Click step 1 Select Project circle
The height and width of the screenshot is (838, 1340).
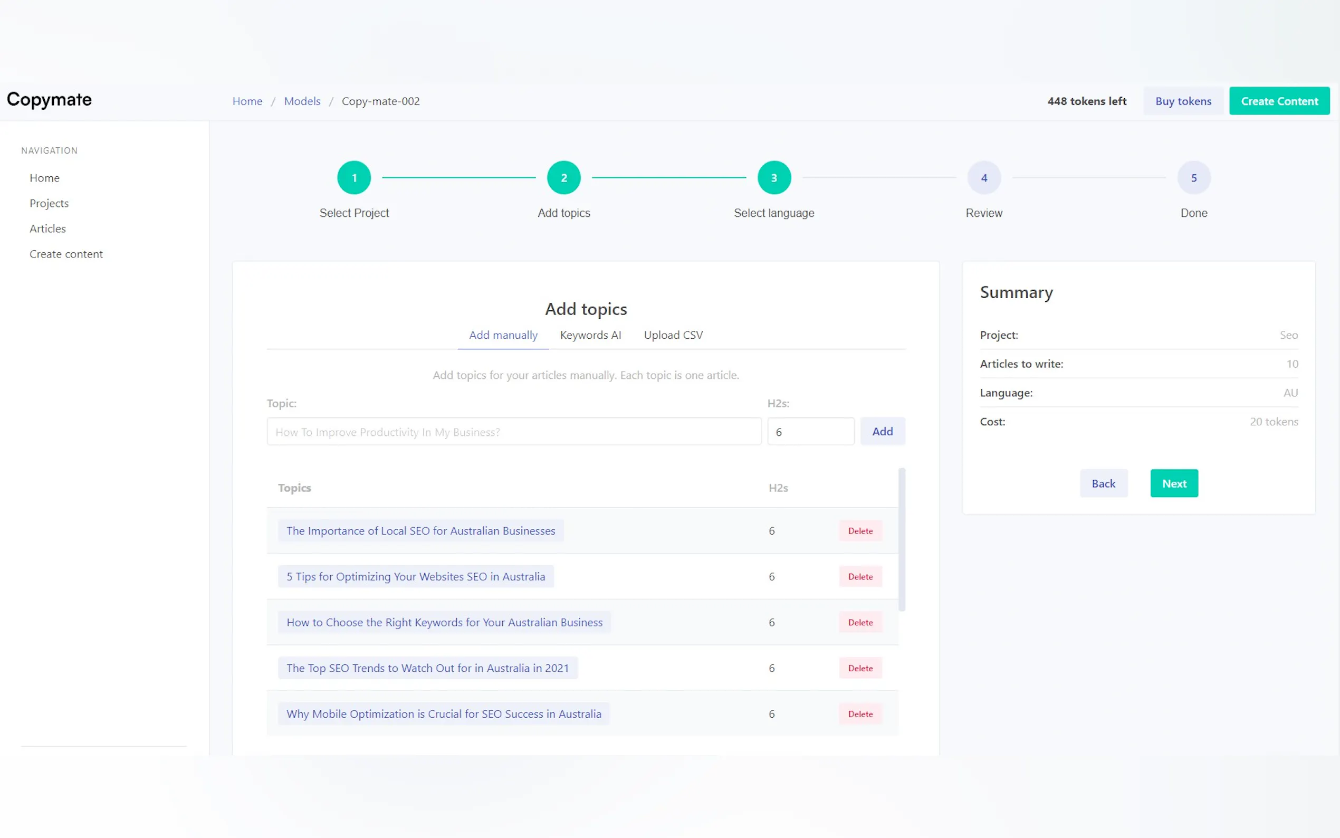[x=354, y=177]
